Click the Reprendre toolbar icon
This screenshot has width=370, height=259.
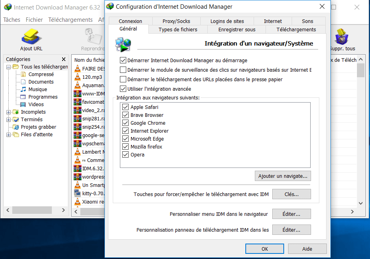click(x=93, y=36)
